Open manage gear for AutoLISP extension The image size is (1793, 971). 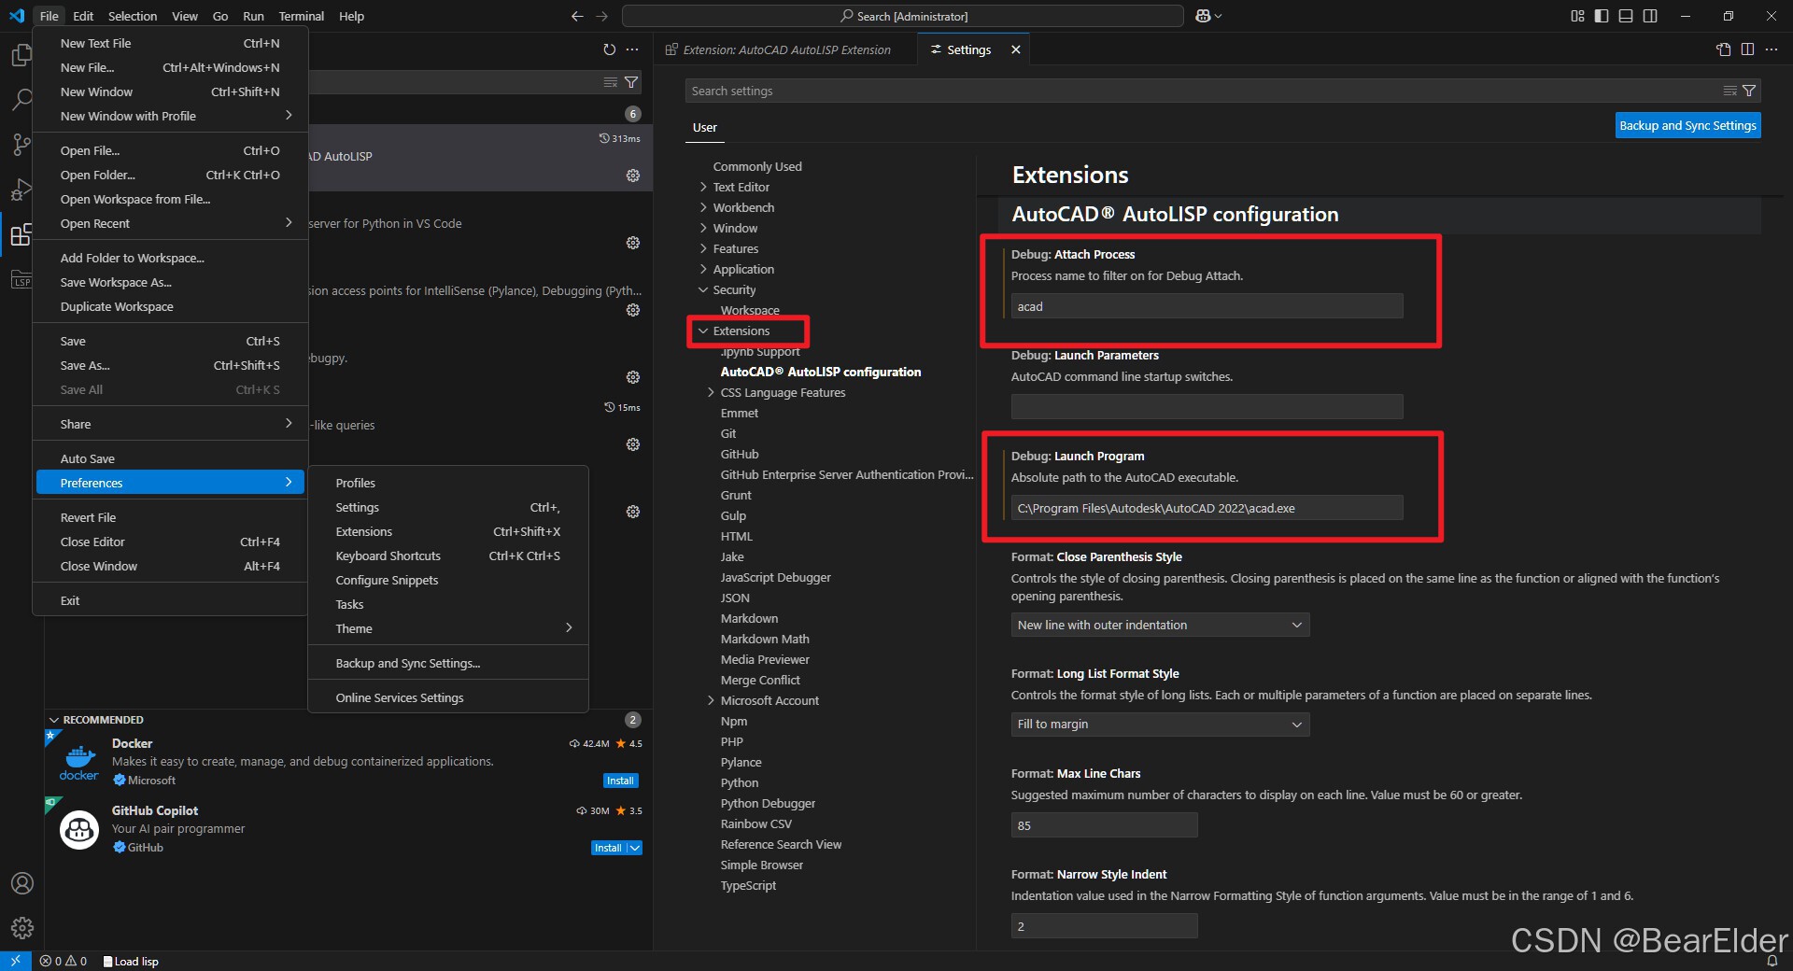pyautogui.click(x=633, y=176)
